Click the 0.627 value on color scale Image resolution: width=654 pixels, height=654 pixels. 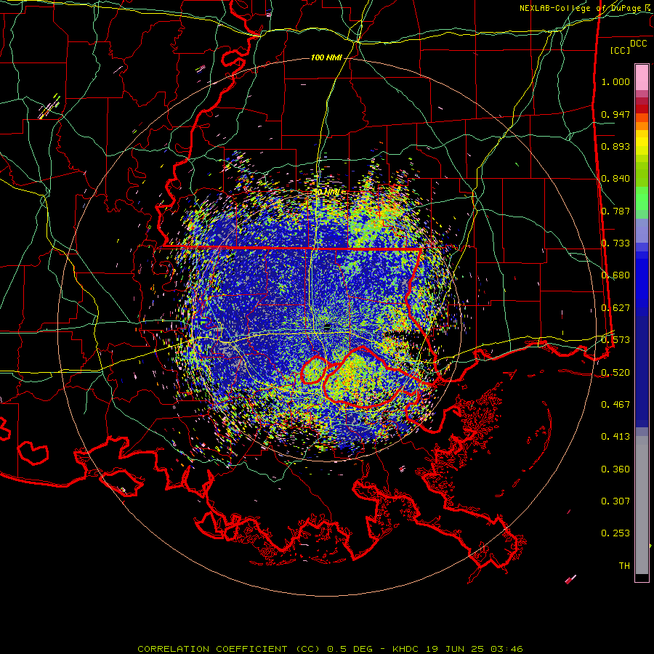pyautogui.click(x=615, y=308)
